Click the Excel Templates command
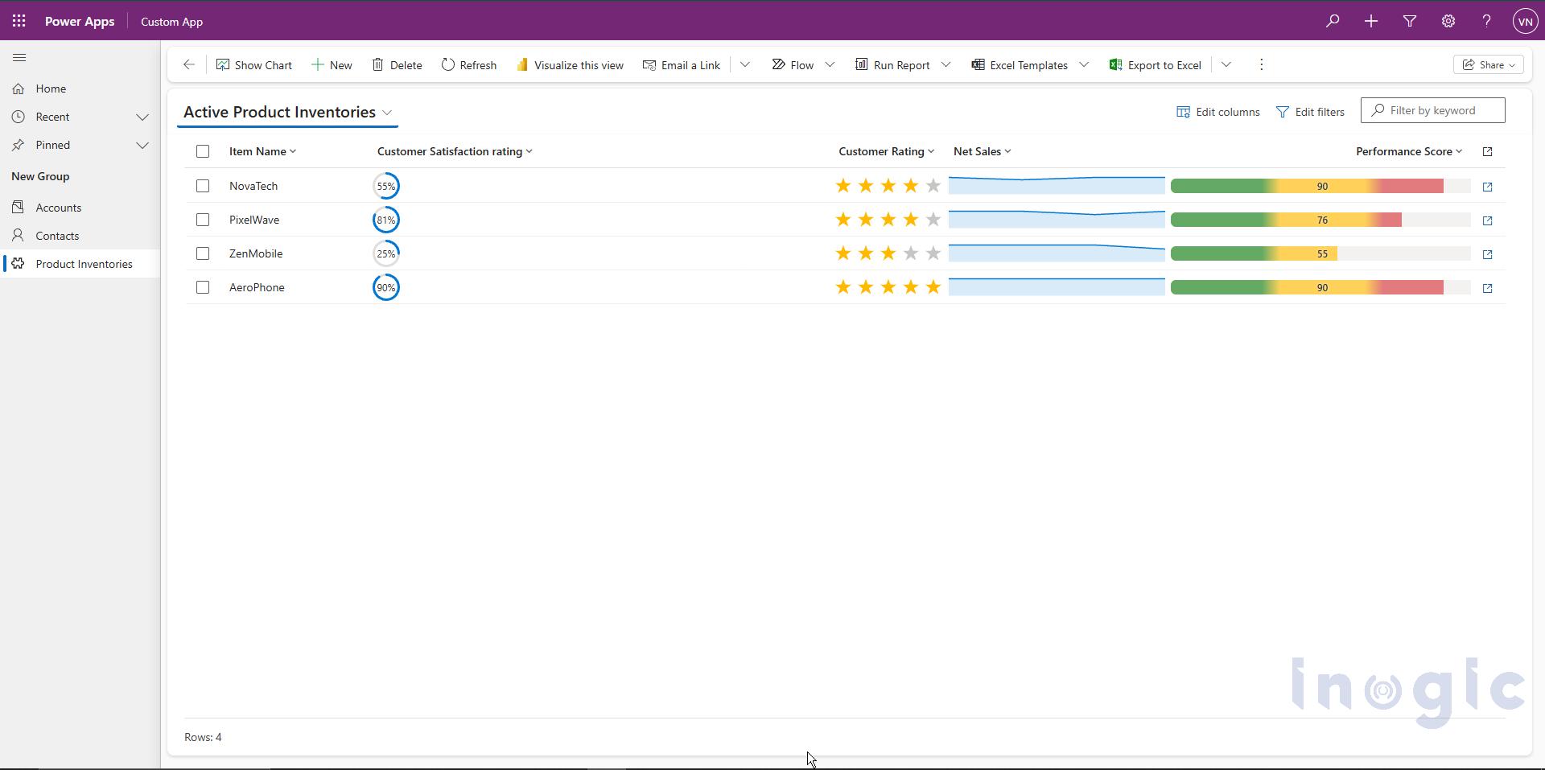This screenshot has width=1545, height=770. (x=1020, y=65)
